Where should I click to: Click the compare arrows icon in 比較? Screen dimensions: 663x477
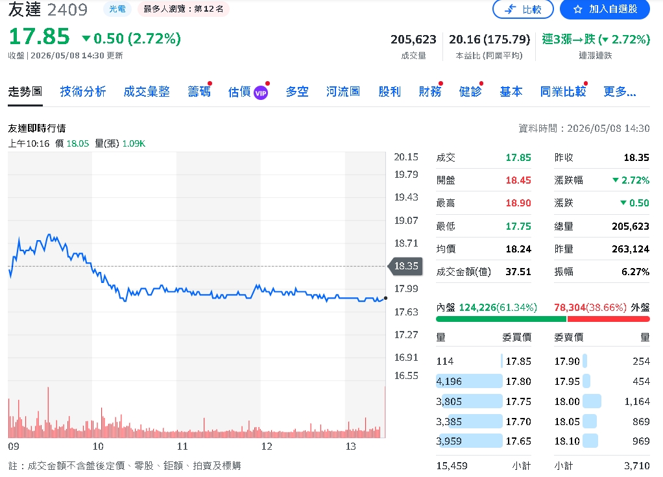511,9
